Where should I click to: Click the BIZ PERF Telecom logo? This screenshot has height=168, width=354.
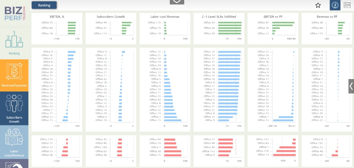(15, 13)
